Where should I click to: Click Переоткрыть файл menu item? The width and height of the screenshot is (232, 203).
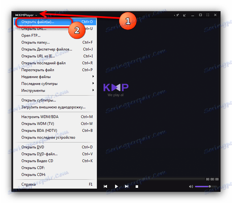click(55, 70)
